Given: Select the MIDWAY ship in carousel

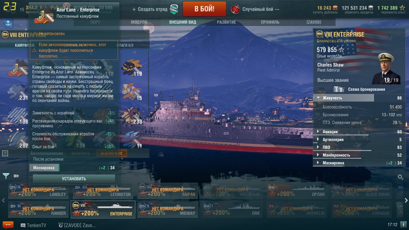Looking at the screenshot, I should [x=168, y=209].
